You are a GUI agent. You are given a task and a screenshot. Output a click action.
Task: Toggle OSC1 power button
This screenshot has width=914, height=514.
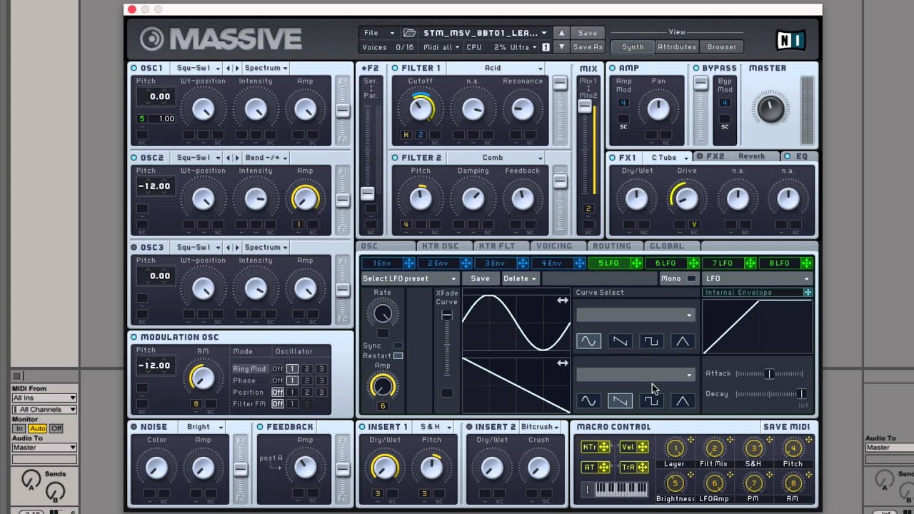coord(134,69)
